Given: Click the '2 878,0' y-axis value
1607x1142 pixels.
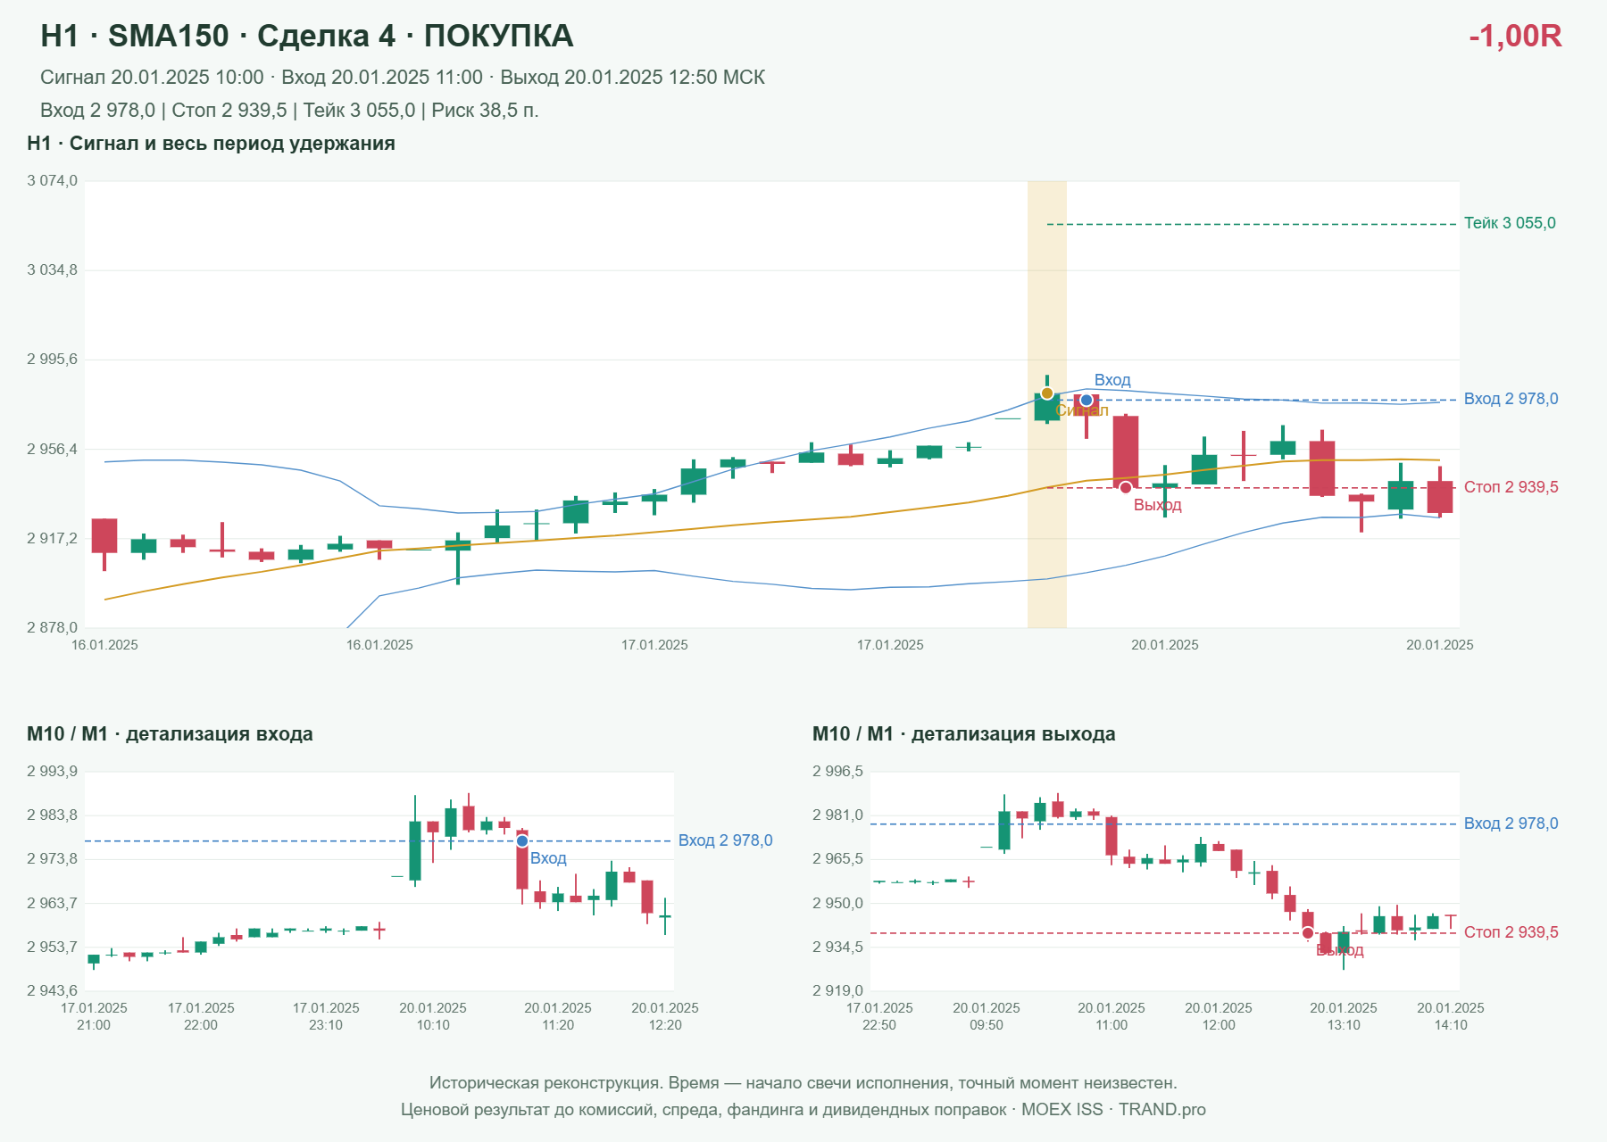Looking at the screenshot, I should [x=52, y=628].
